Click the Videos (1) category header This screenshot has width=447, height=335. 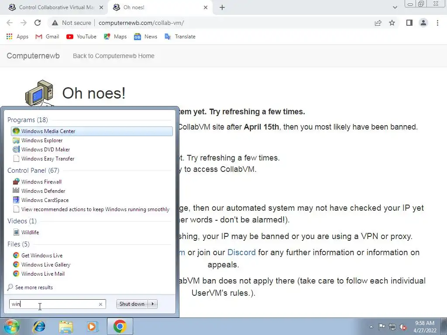tap(22, 221)
